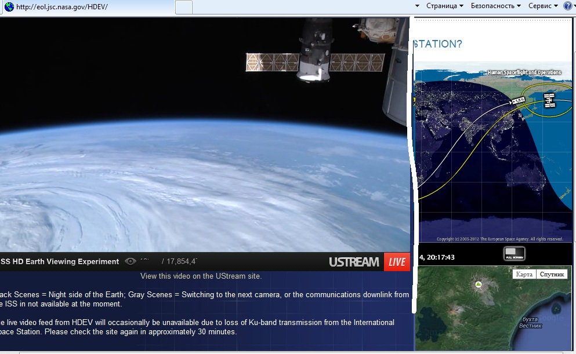Viewport: 576px width, 354px height.
Task: Open tracker map in full screen
Action: pos(514,253)
